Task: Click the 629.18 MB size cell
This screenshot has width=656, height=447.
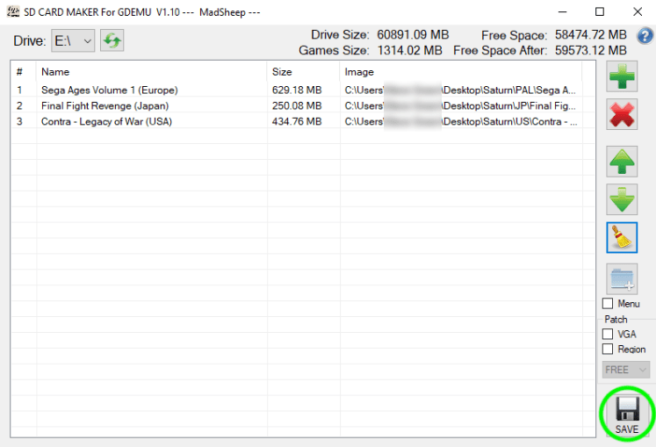Action: 297,90
